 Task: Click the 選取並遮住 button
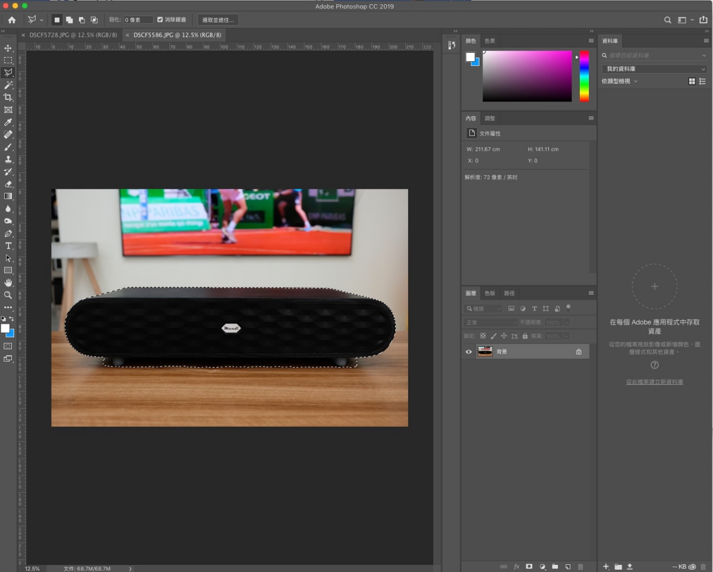[x=218, y=20]
